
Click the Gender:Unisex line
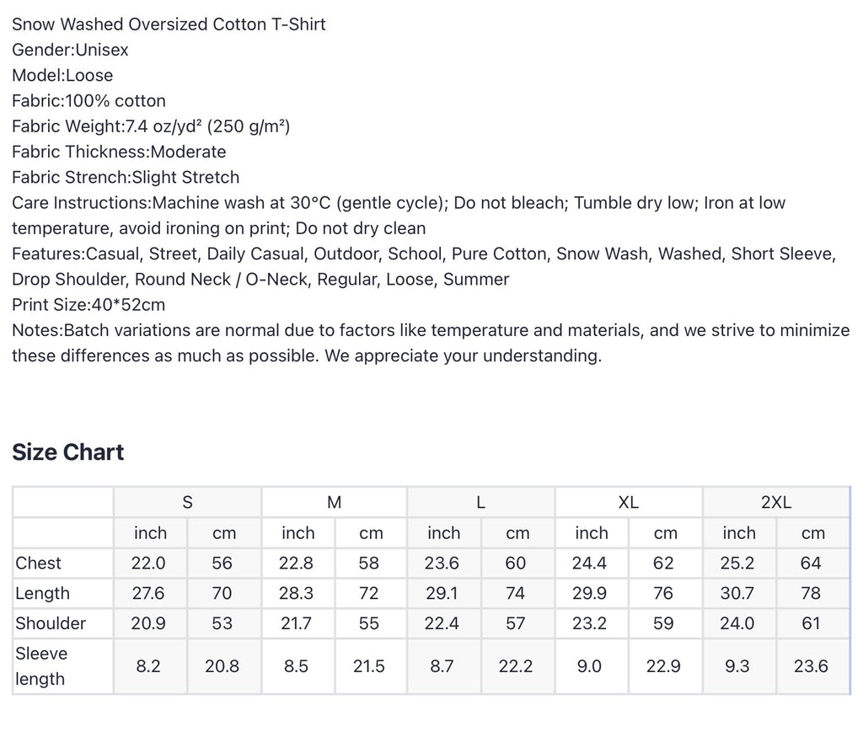coord(70,50)
